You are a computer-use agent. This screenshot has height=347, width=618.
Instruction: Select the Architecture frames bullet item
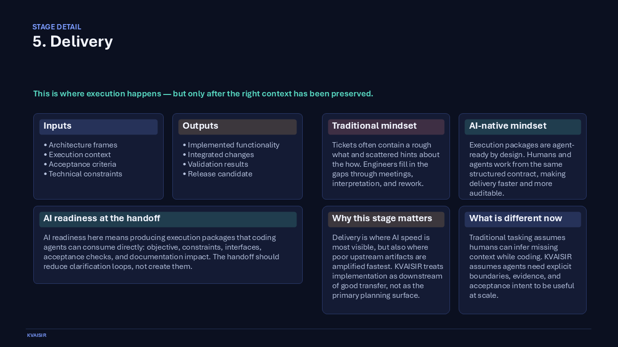83,145
